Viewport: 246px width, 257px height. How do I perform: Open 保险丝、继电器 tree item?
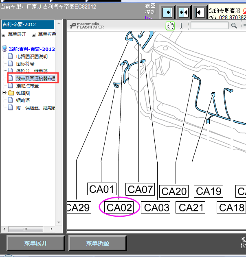32,71
